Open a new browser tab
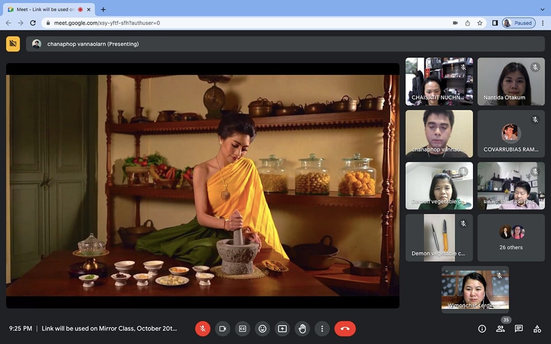The image size is (551, 344). [103, 9]
